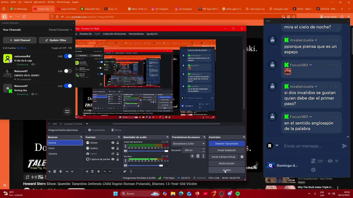The width and height of the screenshot is (353, 198).
Task: Open the preview scale dropdown arrow
Action: [87, 124]
